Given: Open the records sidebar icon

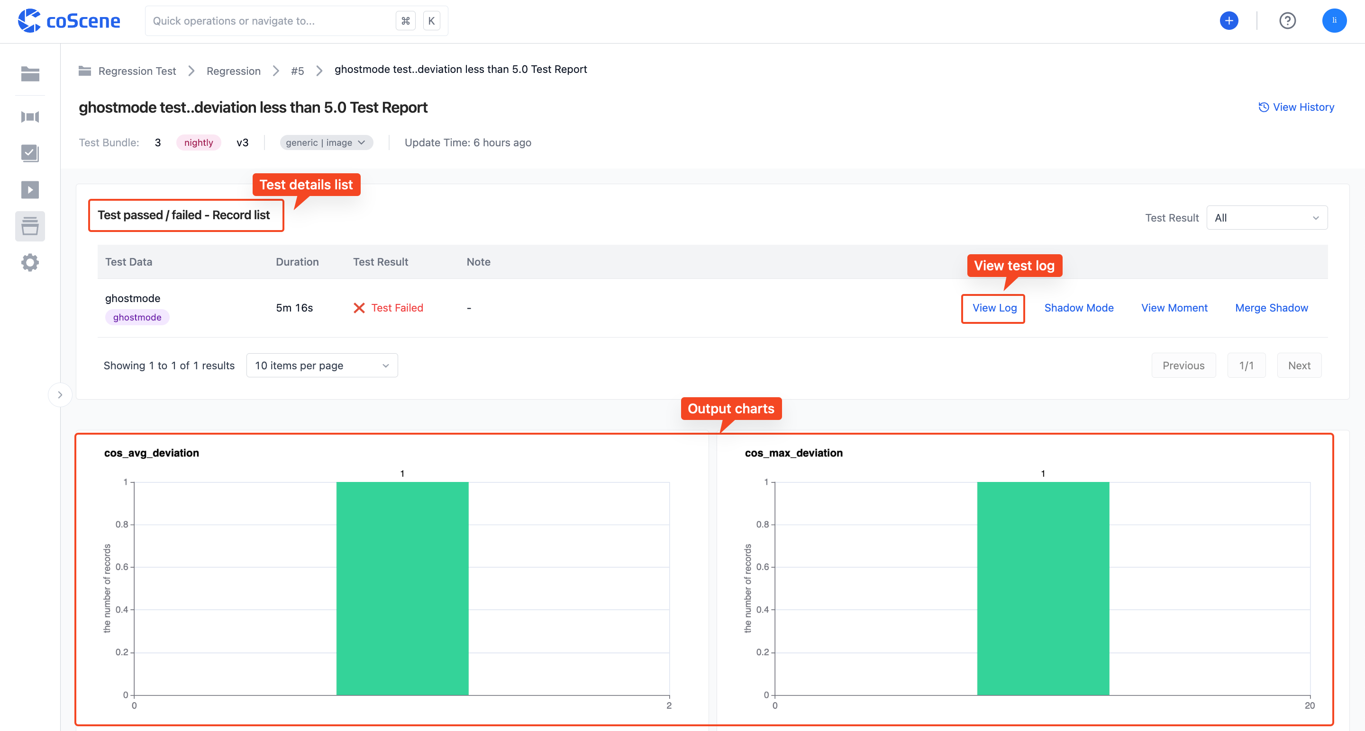Looking at the screenshot, I should (30, 117).
